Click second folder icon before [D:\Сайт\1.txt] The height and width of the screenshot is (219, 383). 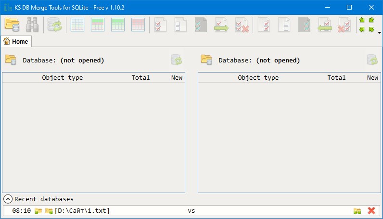pyautogui.click(x=49, y=211)
